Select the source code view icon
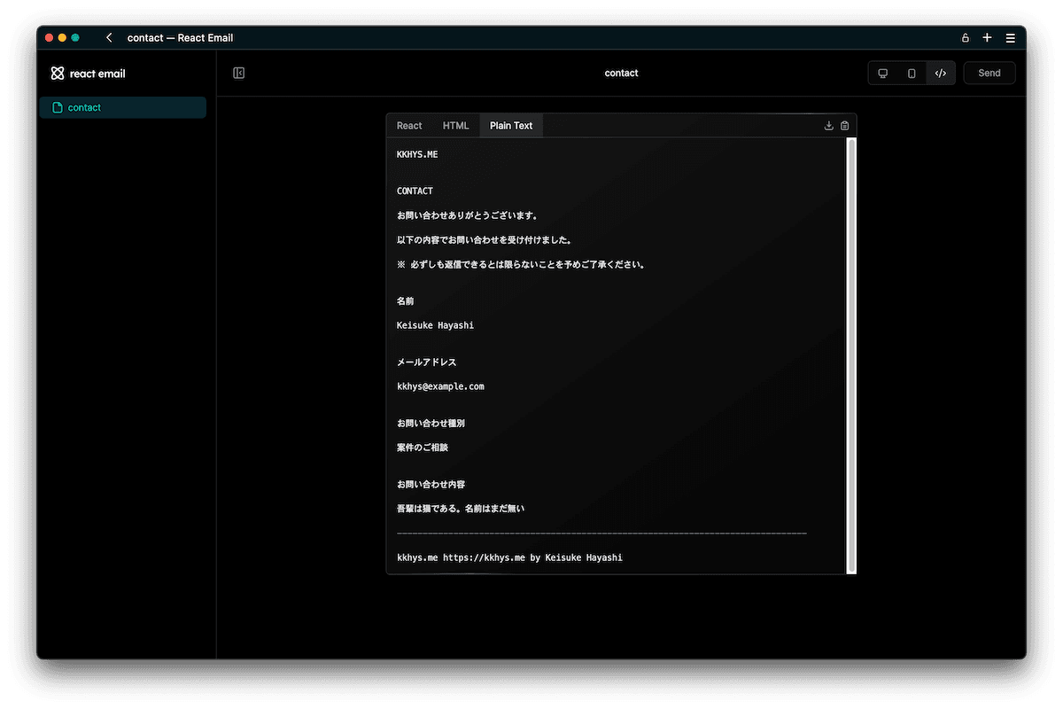The image size is (1063, 709). tap(941, 73)
